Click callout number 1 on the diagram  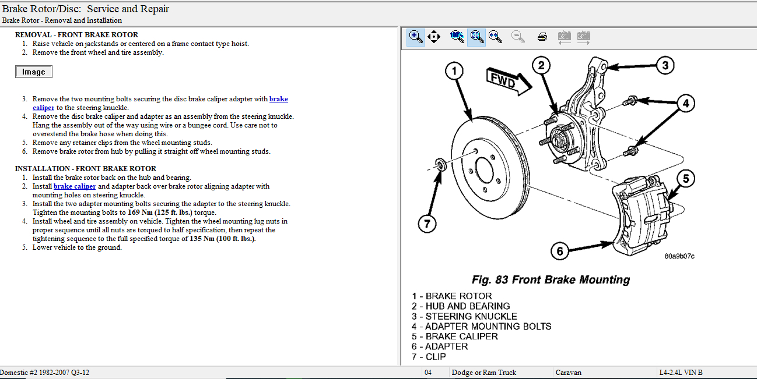pyautogui.click(x=454, y=72)
